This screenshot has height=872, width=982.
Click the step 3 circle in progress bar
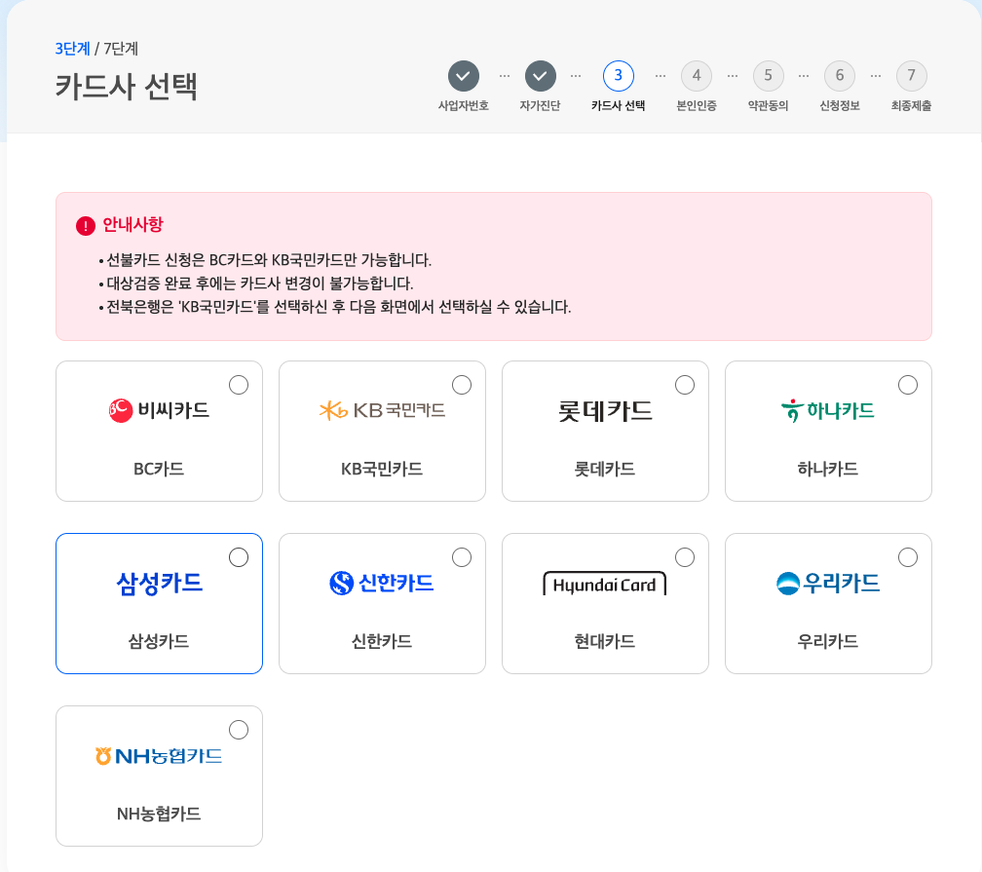click(x=618, y=76)
